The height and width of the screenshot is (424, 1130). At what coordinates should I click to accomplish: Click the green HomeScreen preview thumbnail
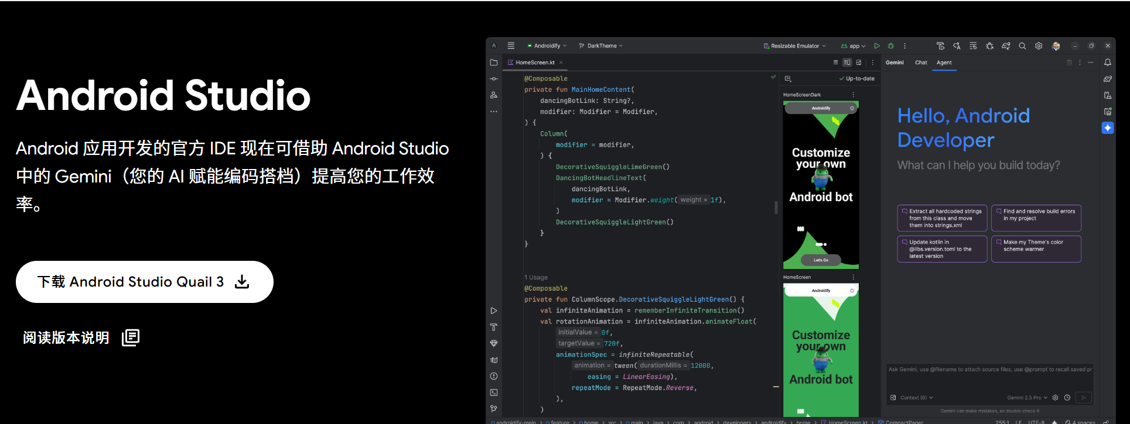tap(821, 350)
